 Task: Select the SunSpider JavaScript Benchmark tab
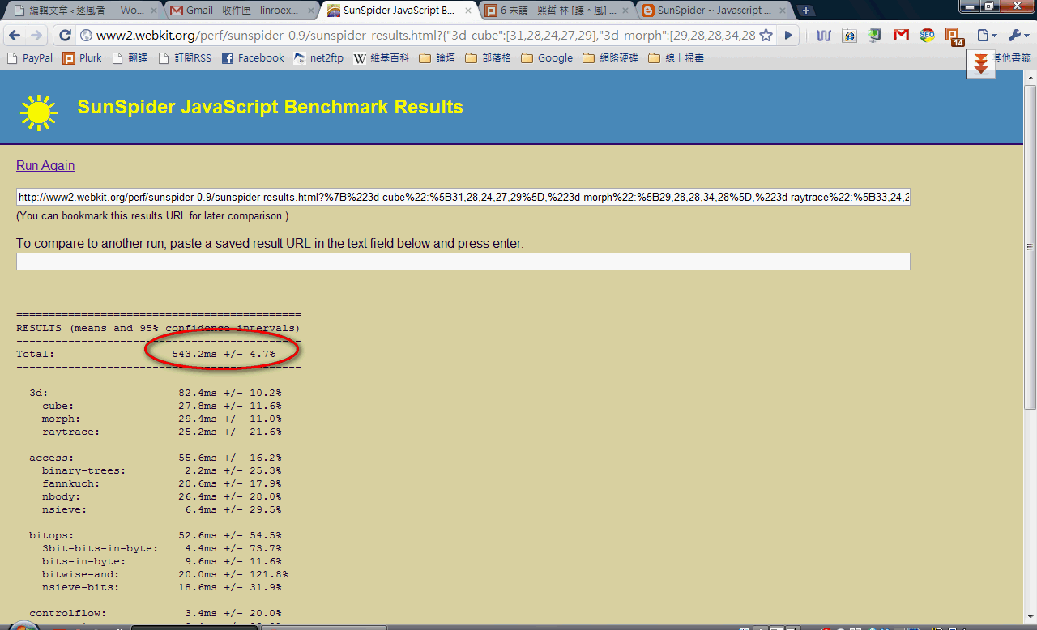click(398, 11)
